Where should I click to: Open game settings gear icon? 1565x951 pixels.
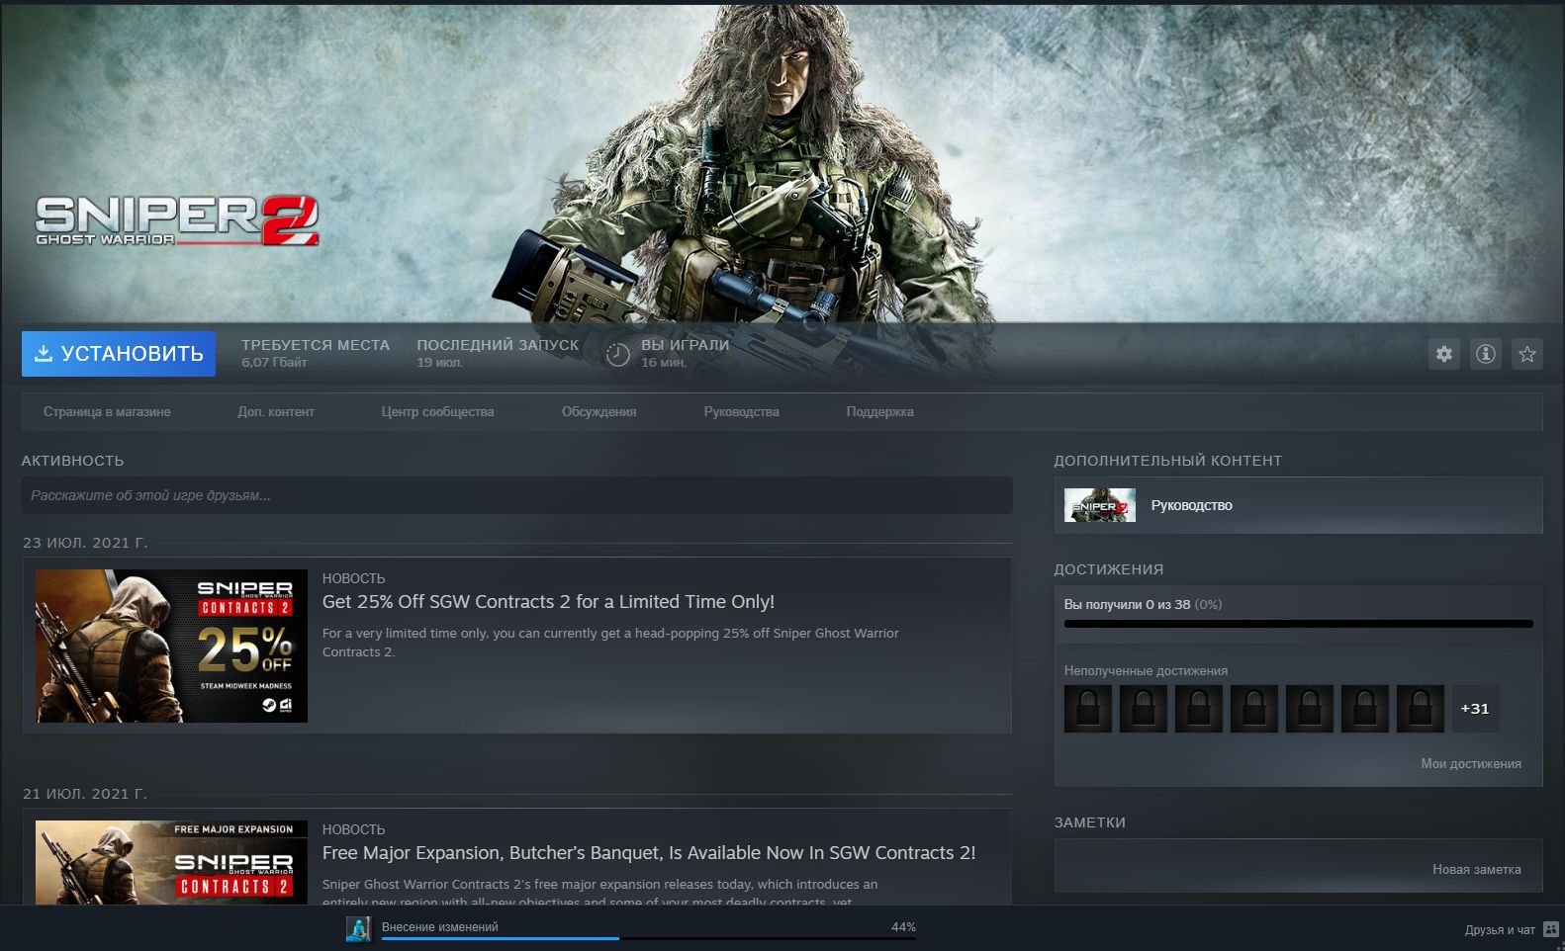click(x=1444, y=354)
